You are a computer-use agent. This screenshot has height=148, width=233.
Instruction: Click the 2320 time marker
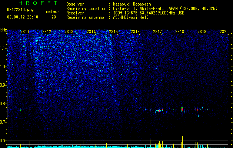224,31
